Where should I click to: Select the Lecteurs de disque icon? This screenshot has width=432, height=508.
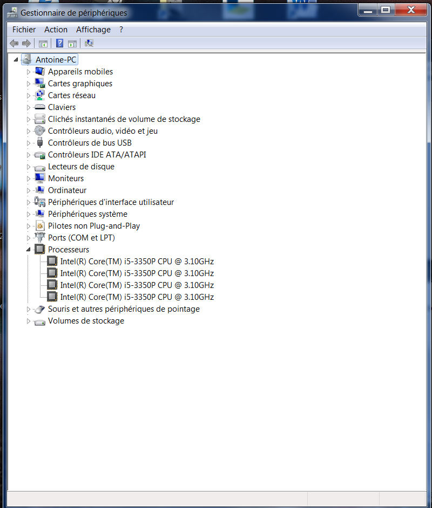point(40,168)
